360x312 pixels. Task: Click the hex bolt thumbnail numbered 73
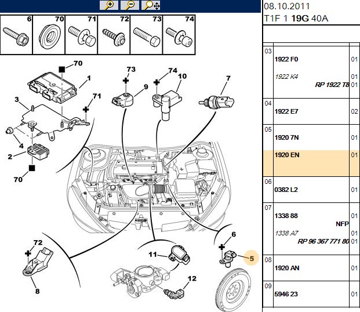click(147, 35)
